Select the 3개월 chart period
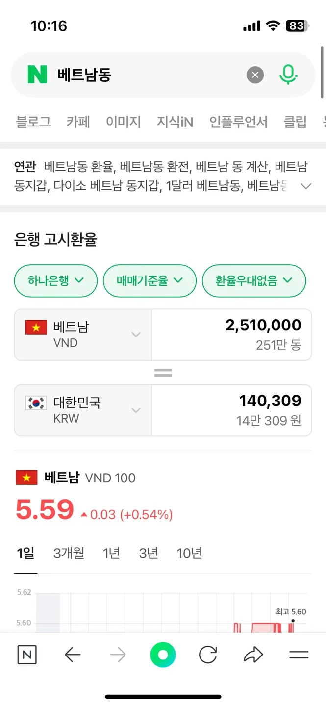Screen dimensions: 326x706 [x=69, y=554]
